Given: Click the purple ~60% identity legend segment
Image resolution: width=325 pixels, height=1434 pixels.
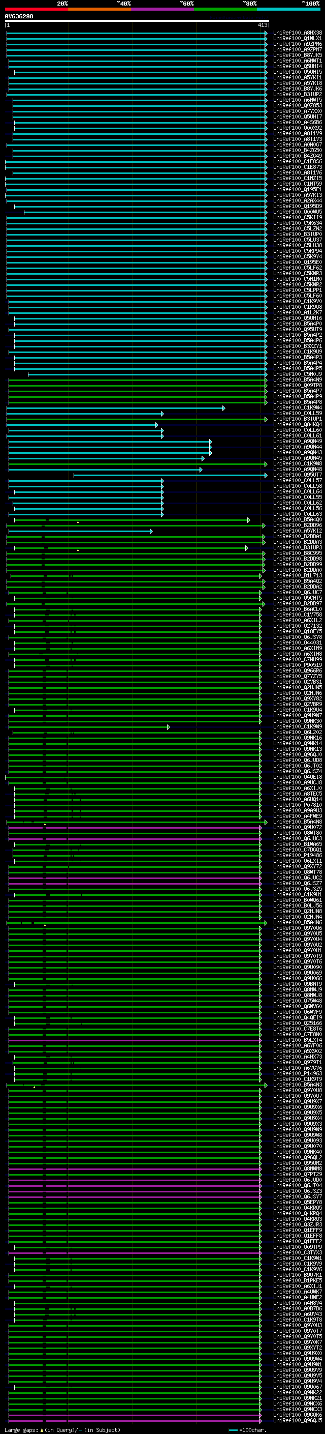Looking at the screenshot, I should pos(163,10).
